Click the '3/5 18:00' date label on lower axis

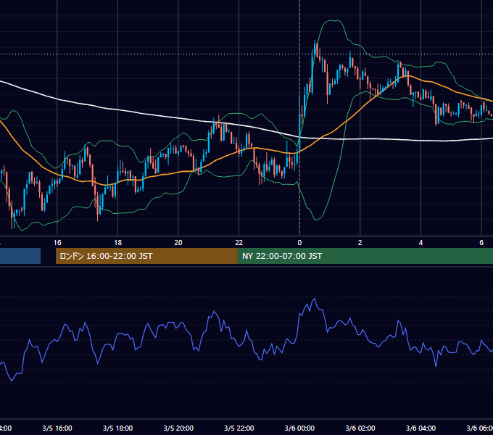(118, 428)
